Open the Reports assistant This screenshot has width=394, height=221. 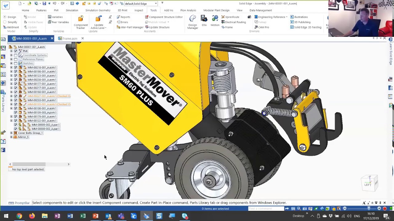click(x=123, y=17)
